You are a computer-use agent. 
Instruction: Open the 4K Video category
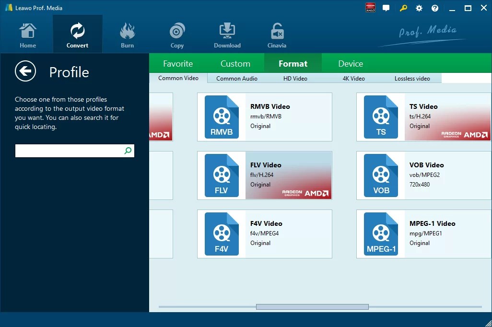(x=353, y=78)
